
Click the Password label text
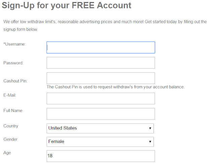(x=13, y=63)
